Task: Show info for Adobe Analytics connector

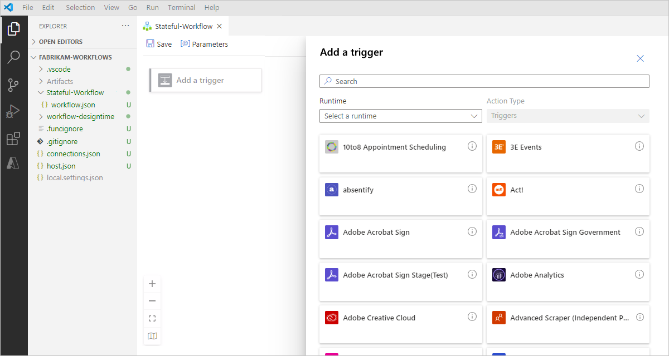Action: click(x=639, y=274)
